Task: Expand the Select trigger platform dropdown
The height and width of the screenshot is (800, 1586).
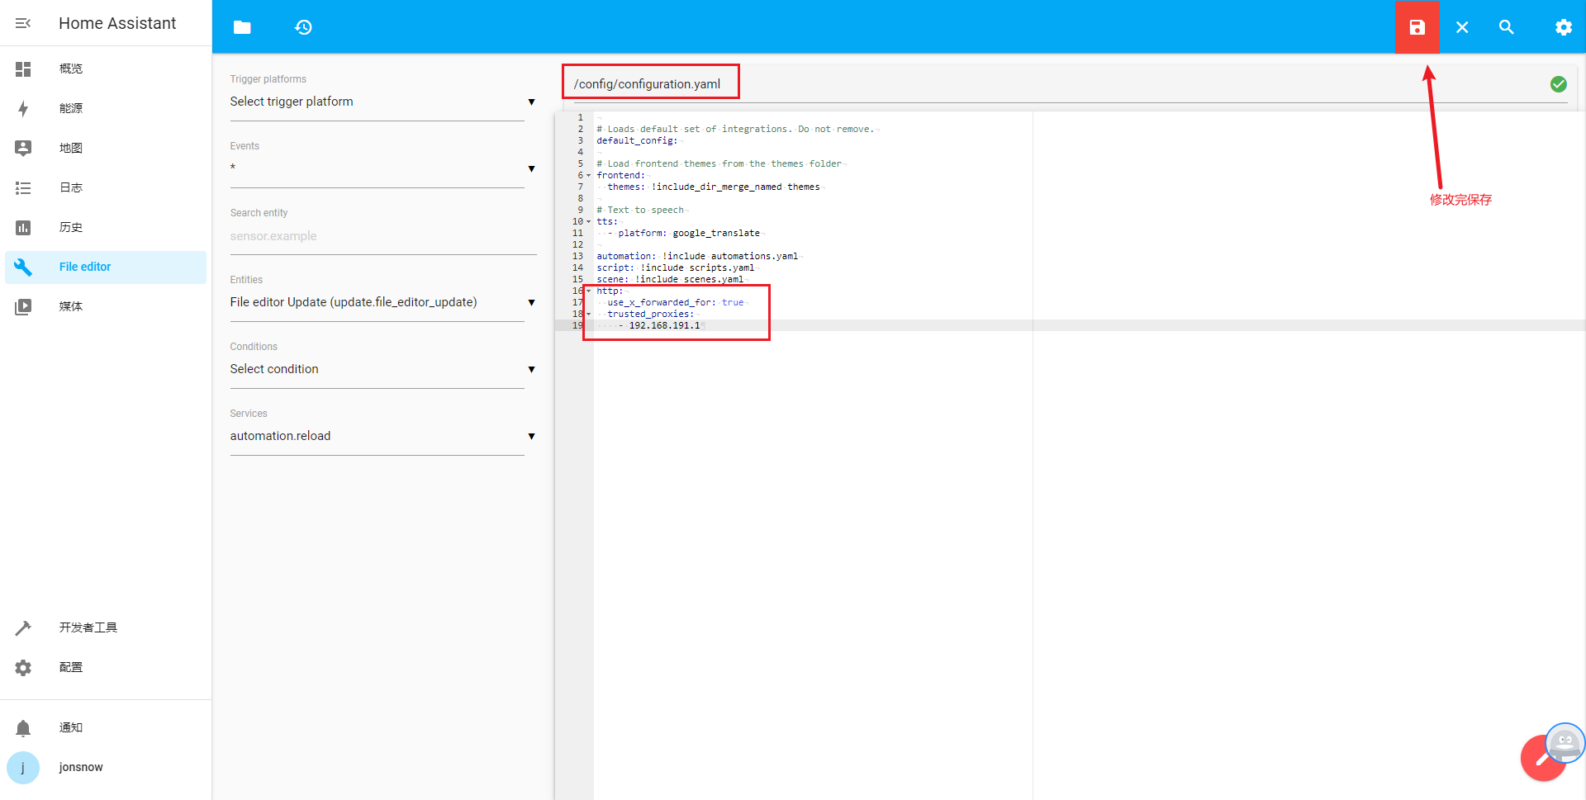Action: click(x=382, y=102)
